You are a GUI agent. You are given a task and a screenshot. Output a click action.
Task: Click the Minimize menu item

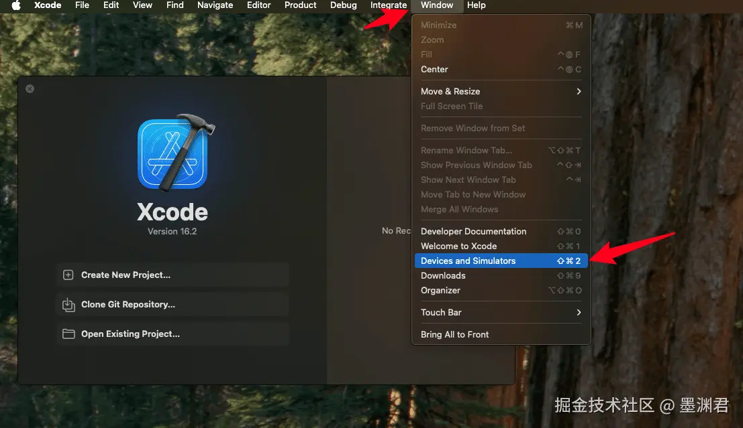pyautogui.click(x=501, y=25)
